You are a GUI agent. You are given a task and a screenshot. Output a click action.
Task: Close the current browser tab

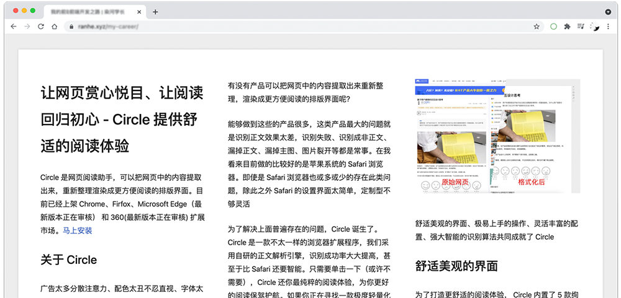pos(139,12)
